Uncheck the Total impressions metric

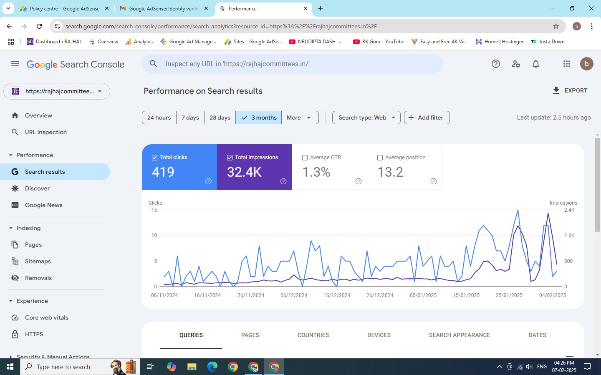(230, 157)
